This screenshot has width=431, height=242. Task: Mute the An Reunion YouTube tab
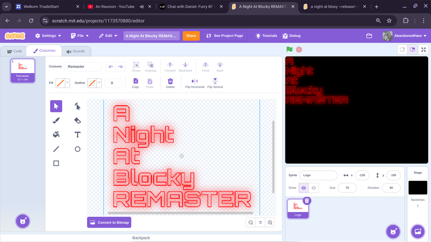pos(142,7)
